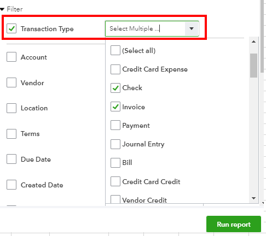Uncheck the Invoice transaction type
This screenshot has width=266, height=236.
coord(115,107)
